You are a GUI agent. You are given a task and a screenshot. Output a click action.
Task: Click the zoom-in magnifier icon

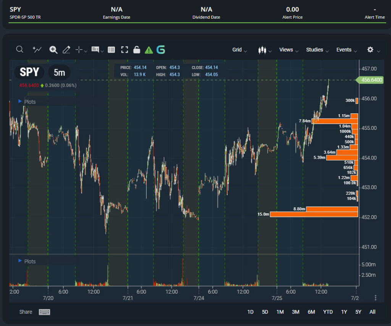coord(53,50)
